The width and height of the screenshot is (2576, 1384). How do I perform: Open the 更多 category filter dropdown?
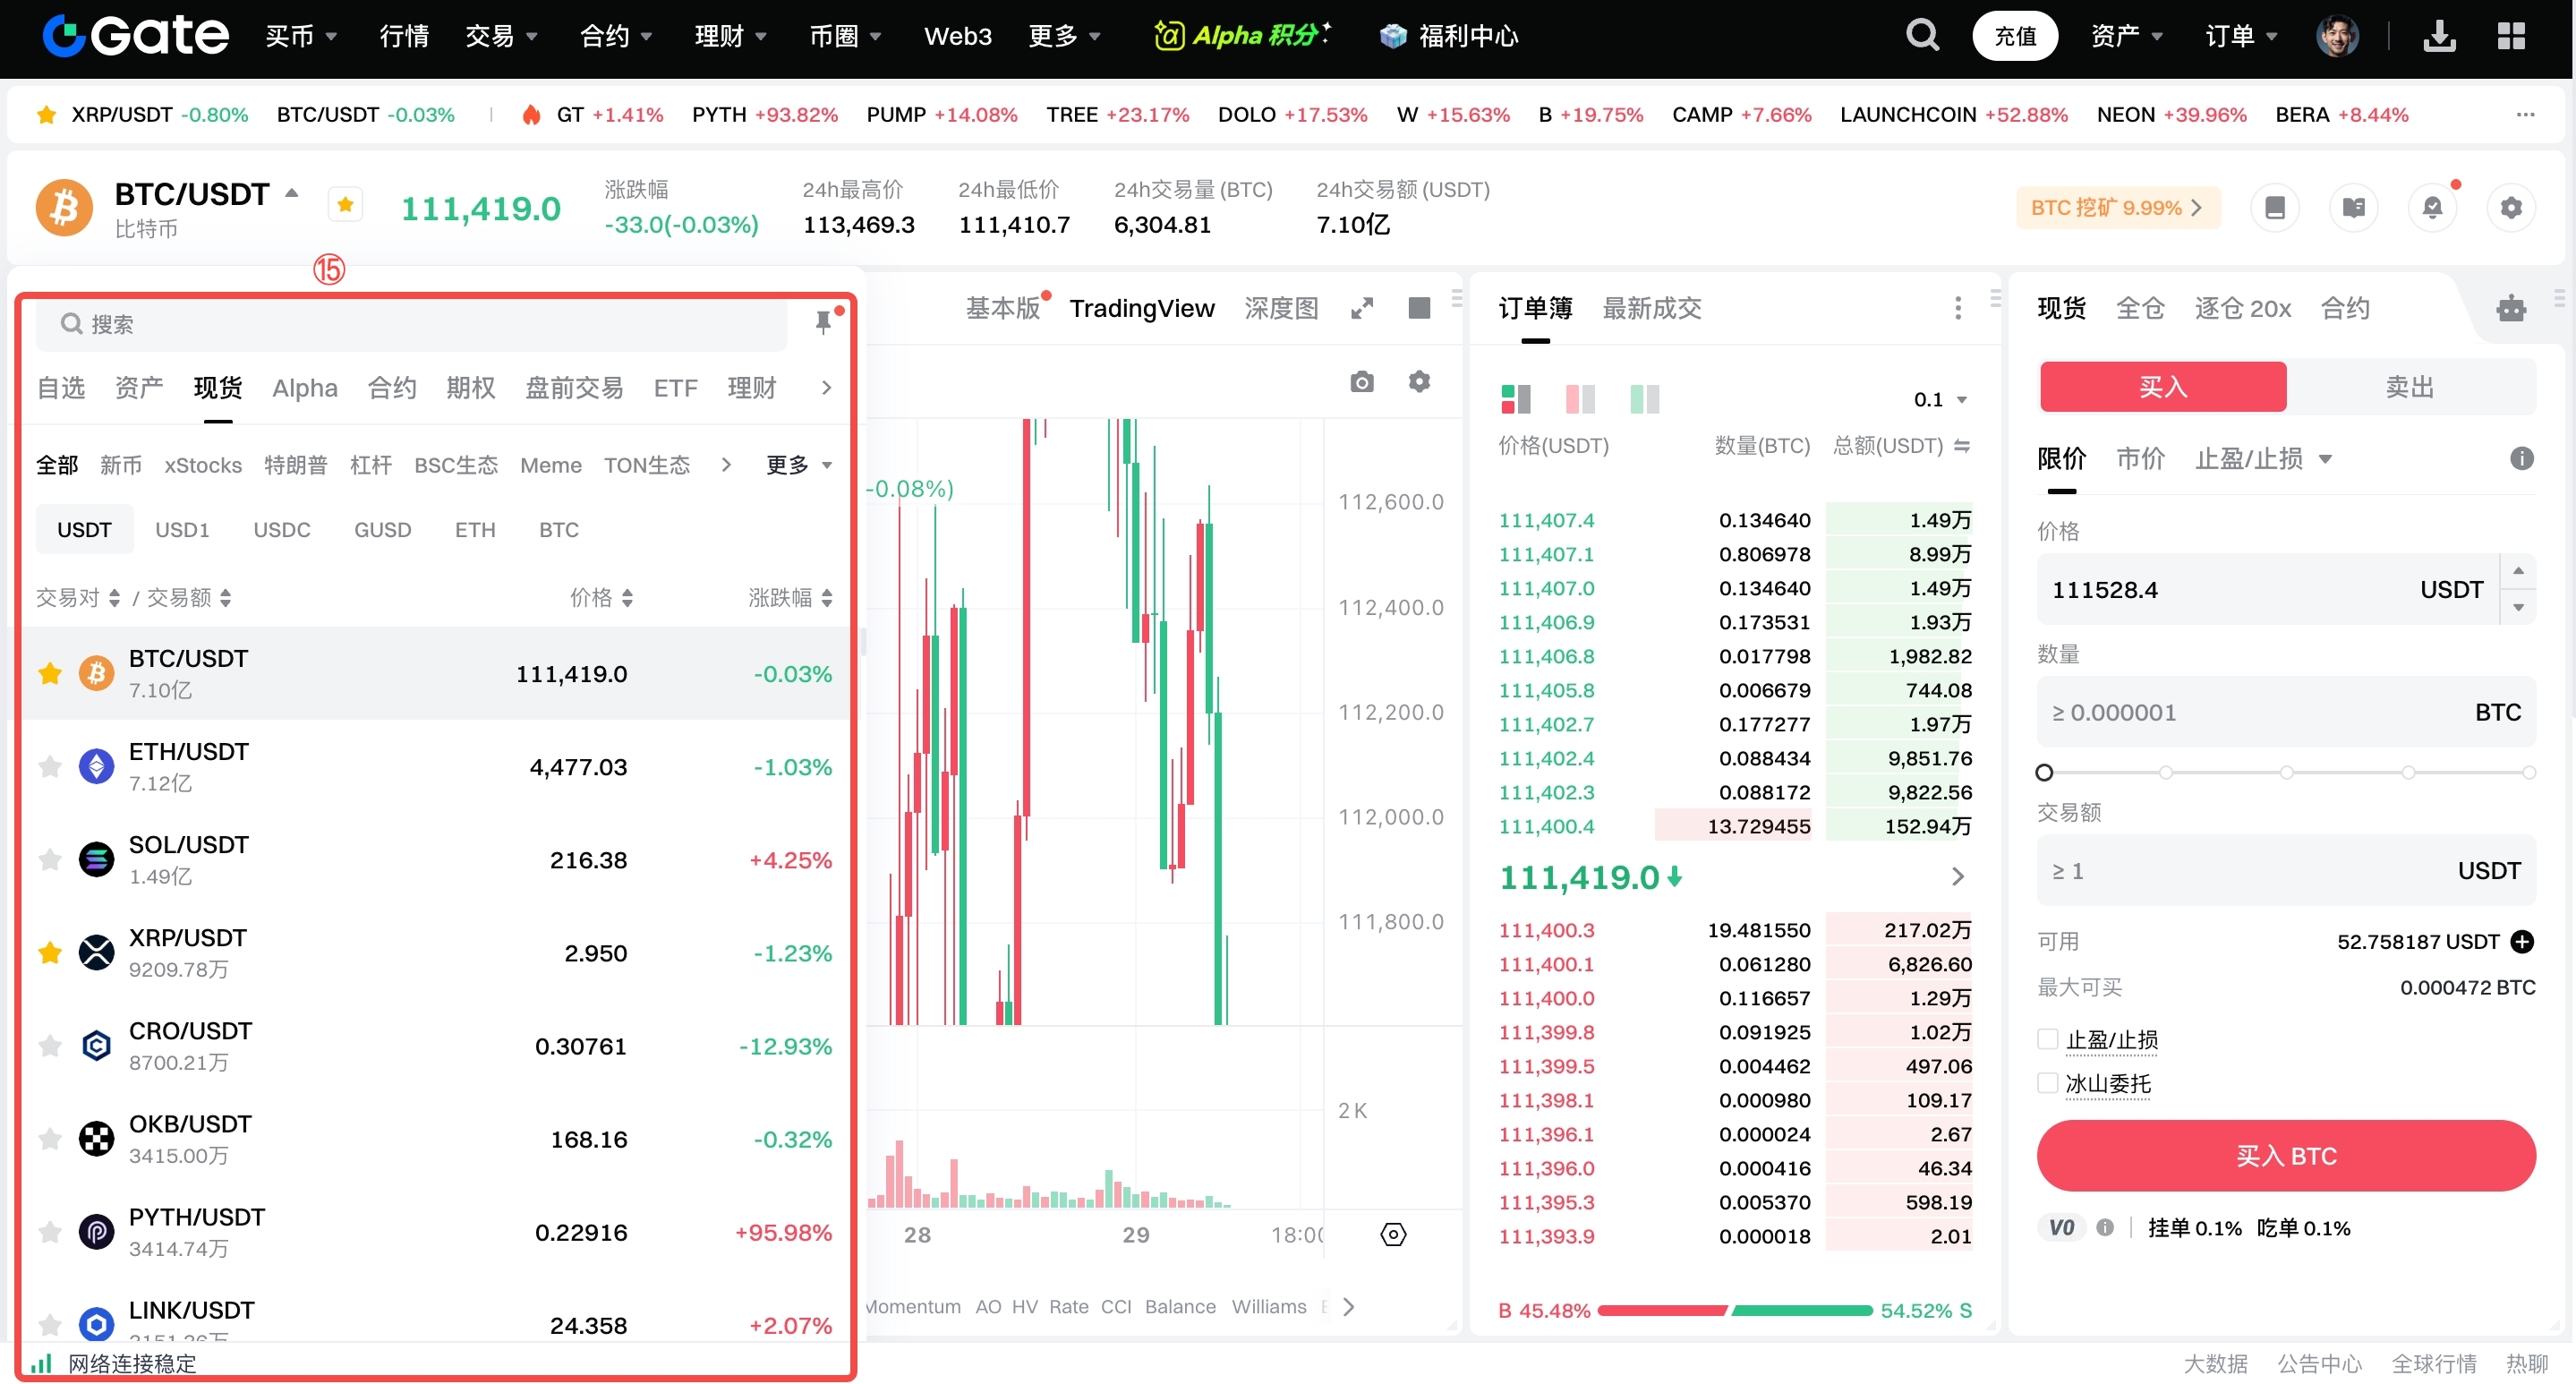click(798, 465)
